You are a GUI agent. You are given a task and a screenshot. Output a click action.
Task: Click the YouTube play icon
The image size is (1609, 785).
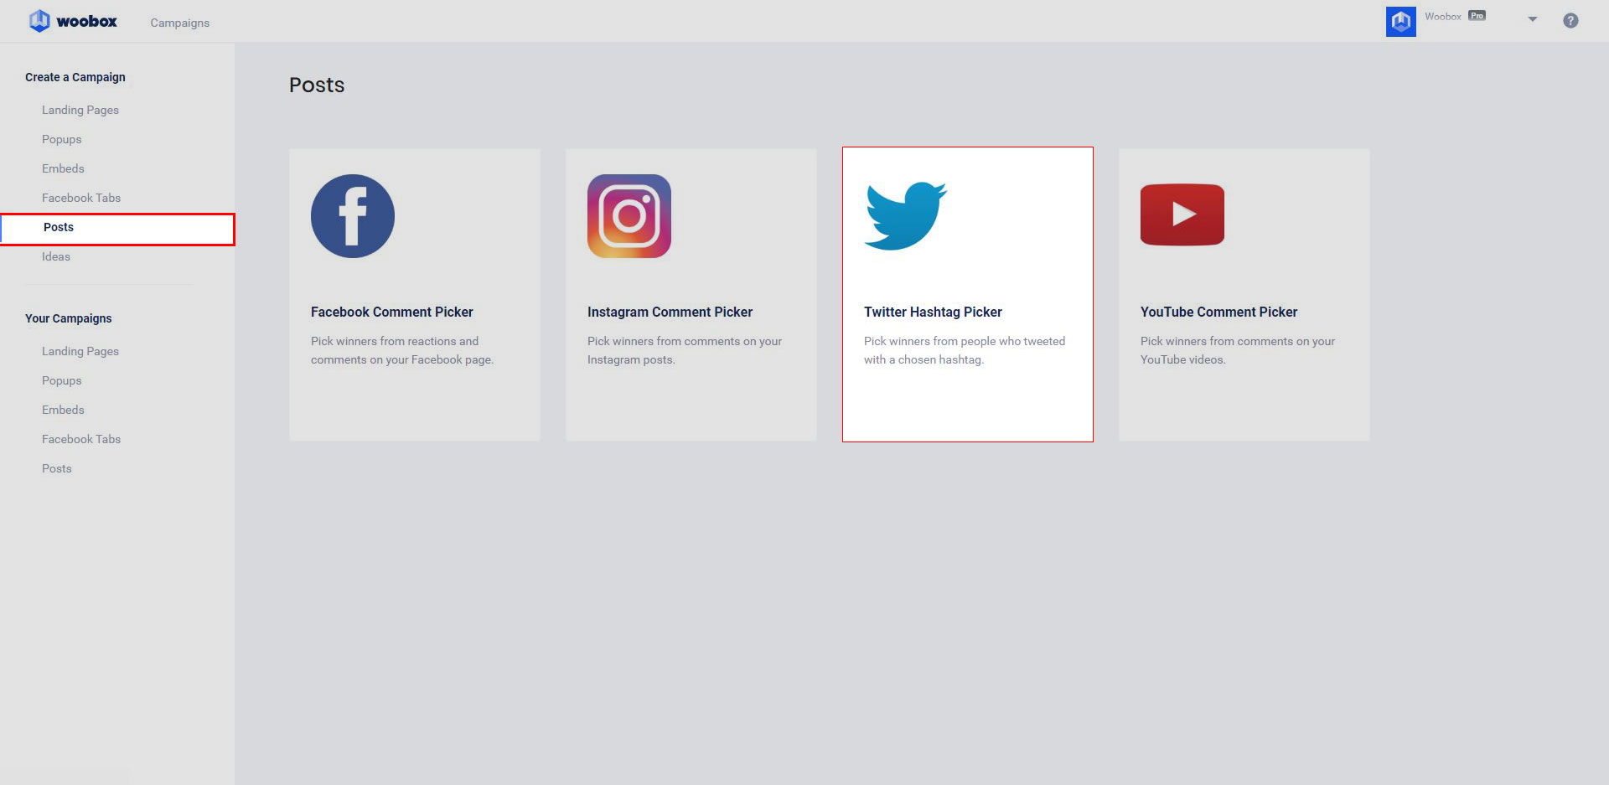(x=1182, y=214)
